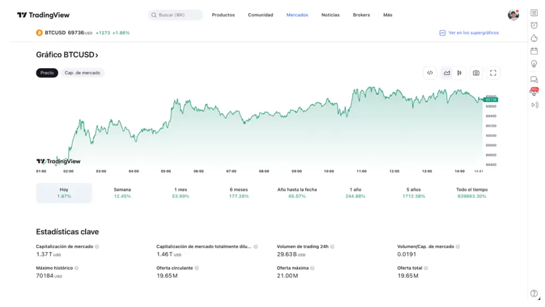Click the 12:00 time axis label

coord(394,171)
